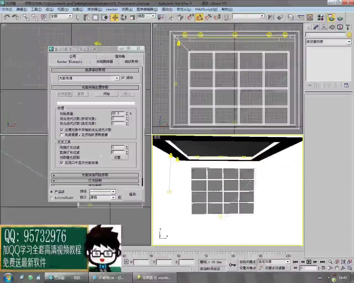Activate the Select and Rotate tool
Screen dimensions: 354x283
point(123,17)
